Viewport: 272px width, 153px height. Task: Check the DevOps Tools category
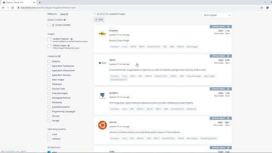(49, 89)
